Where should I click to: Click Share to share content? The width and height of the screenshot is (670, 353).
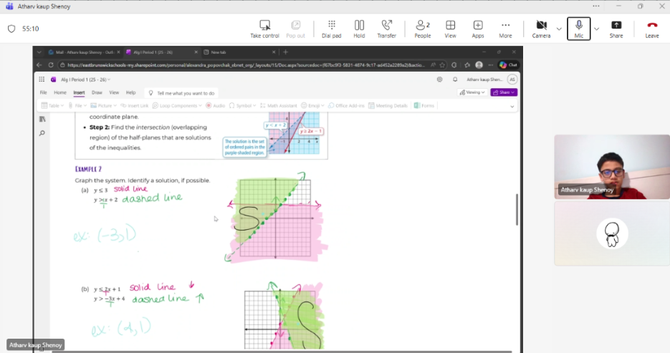click(x=616, y=29)
